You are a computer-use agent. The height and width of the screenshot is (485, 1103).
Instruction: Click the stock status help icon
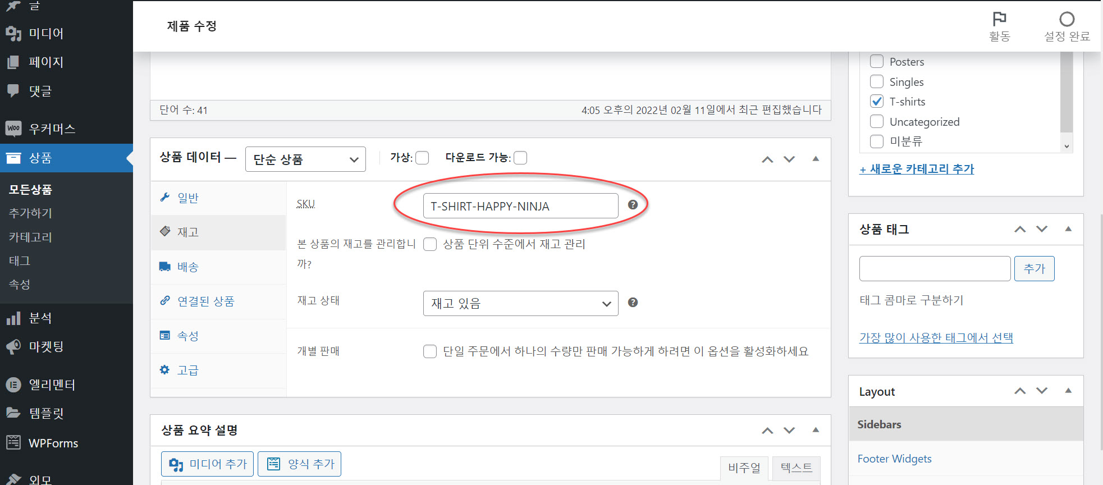tap(633, 303)
